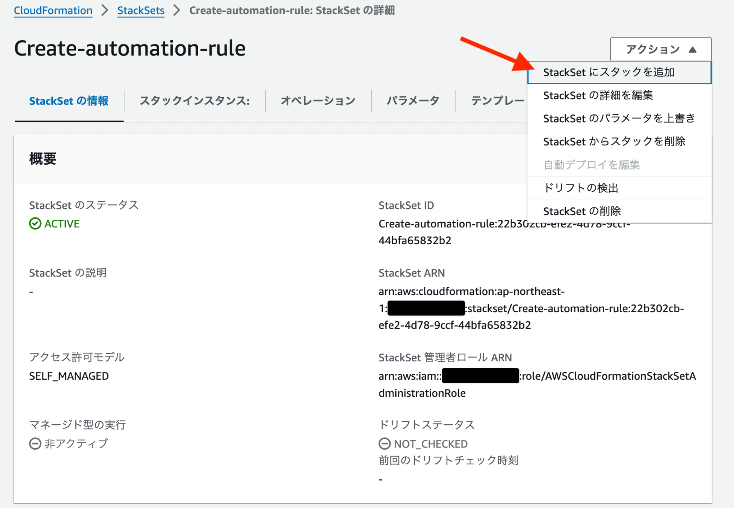Select ドリフトの検出 from the actions menu
734x508 pixels.
click(x=619, y=188)
